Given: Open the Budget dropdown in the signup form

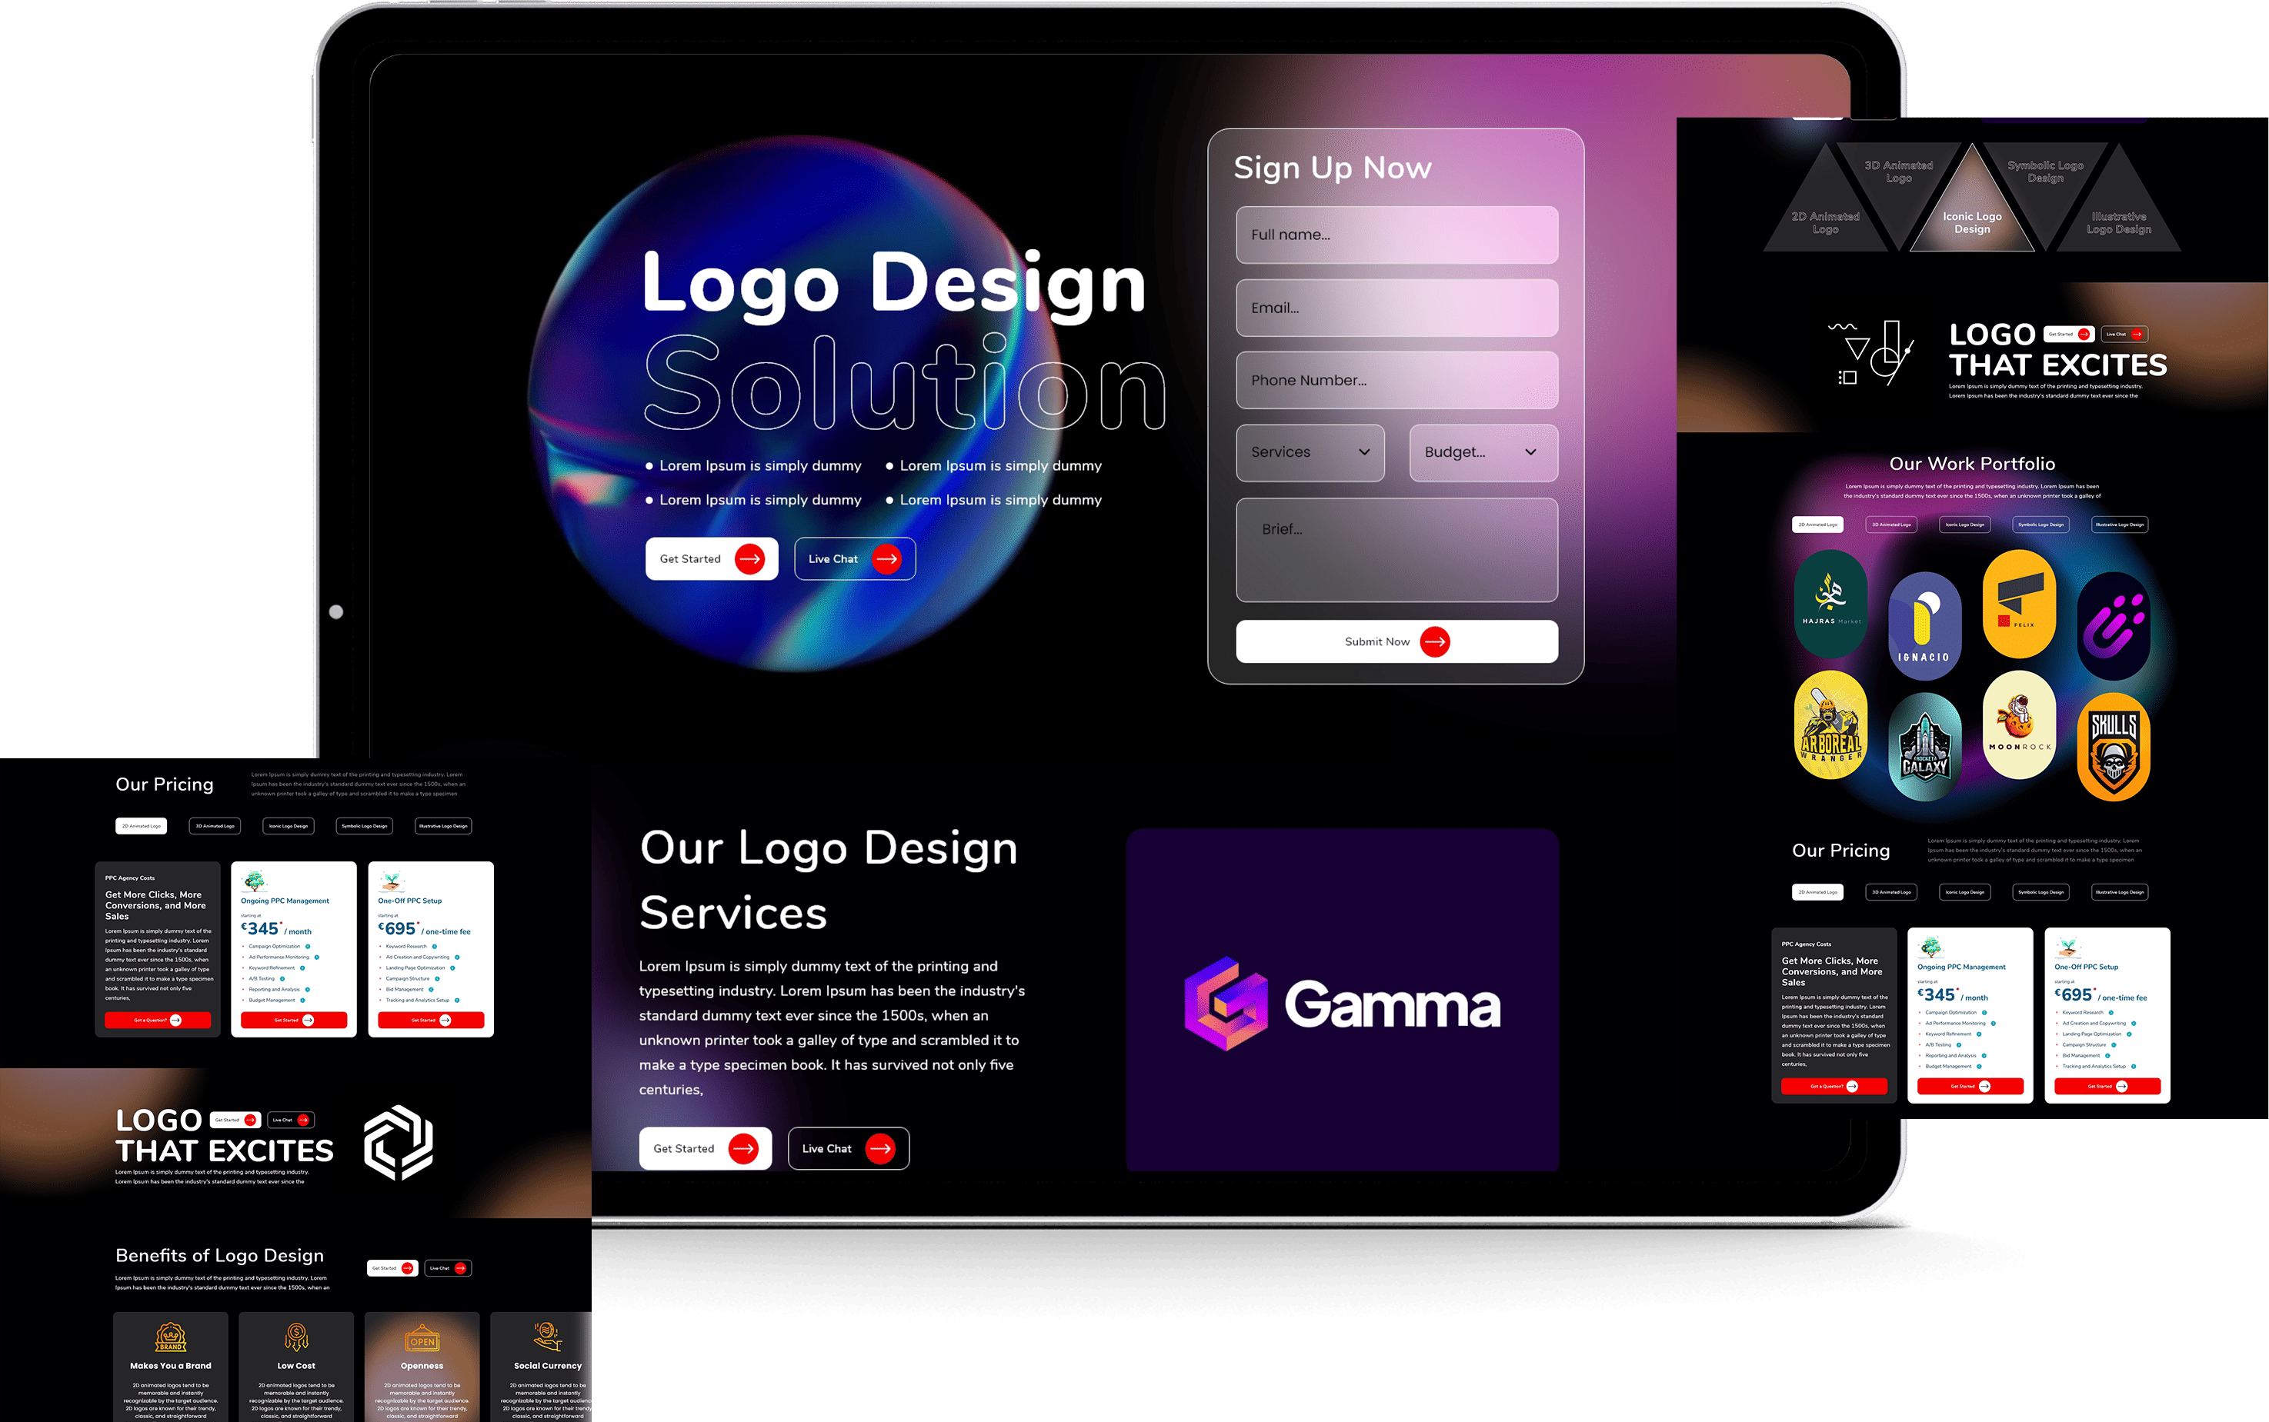Looking at the screenshot, I should (1483, 452).
